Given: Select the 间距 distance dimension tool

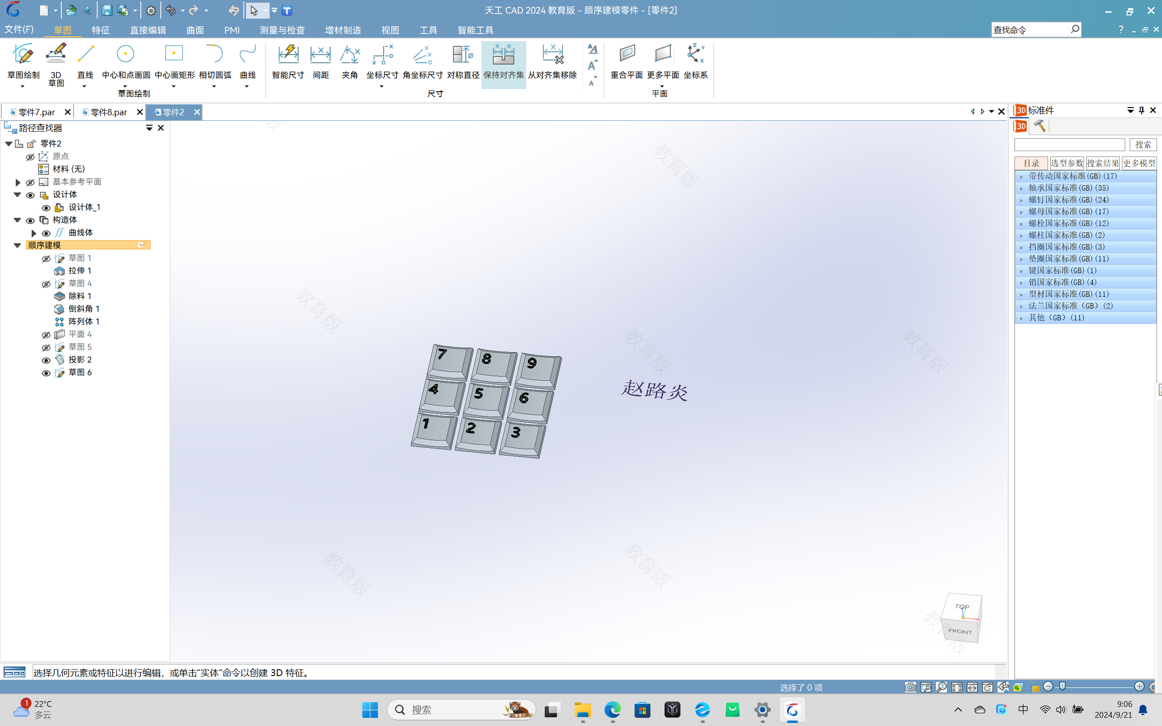Looking at the screenshot, I should (x=320, y=61).
